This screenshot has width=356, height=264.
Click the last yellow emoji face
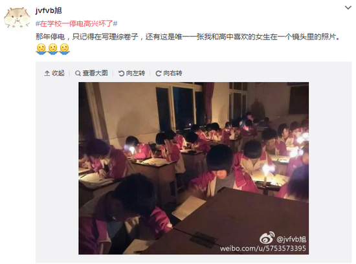[x=65, y=49]
